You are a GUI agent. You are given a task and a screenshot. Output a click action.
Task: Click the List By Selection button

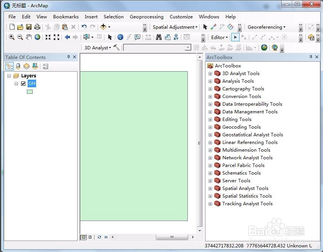[35, 66]
